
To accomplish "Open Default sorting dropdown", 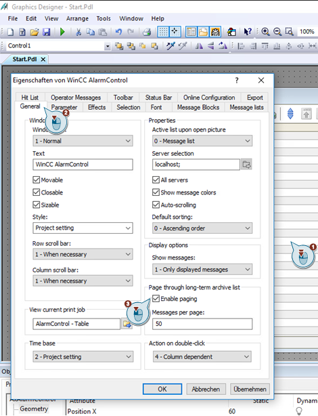I will (x=202, y=228).
